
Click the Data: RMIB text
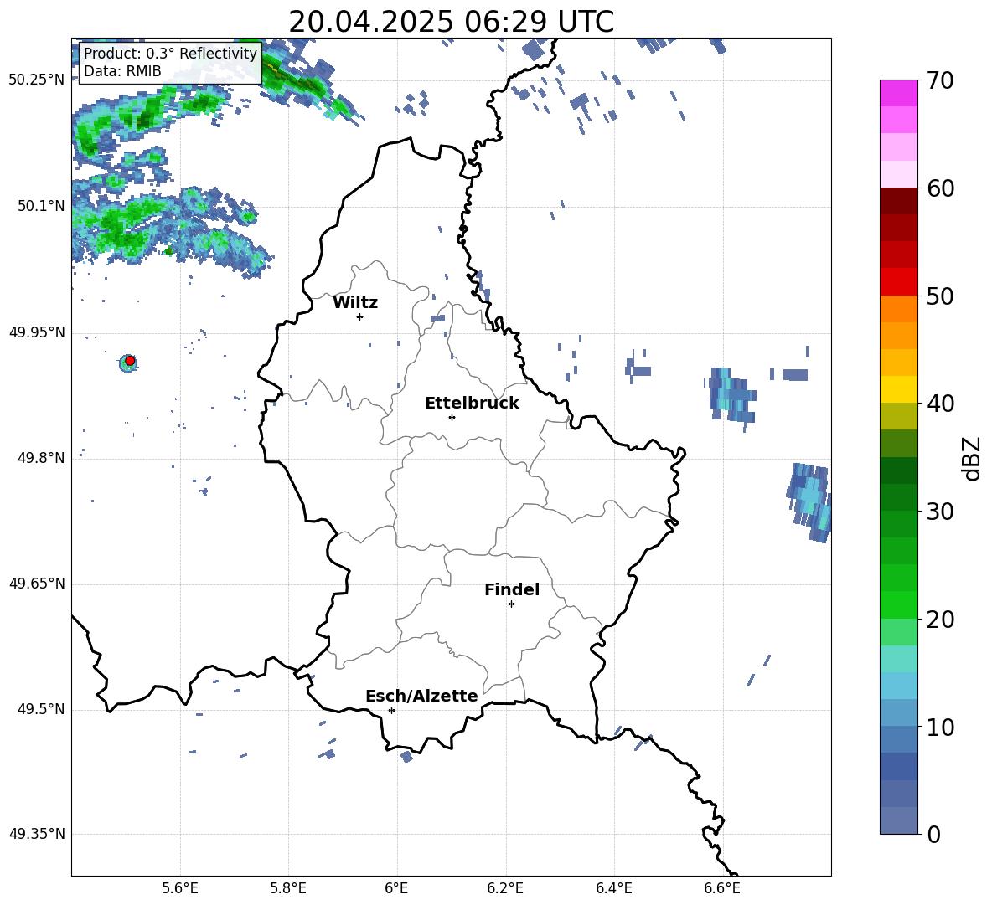coord(122,71)
